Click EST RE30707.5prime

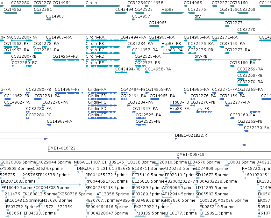tap(101, 200)
